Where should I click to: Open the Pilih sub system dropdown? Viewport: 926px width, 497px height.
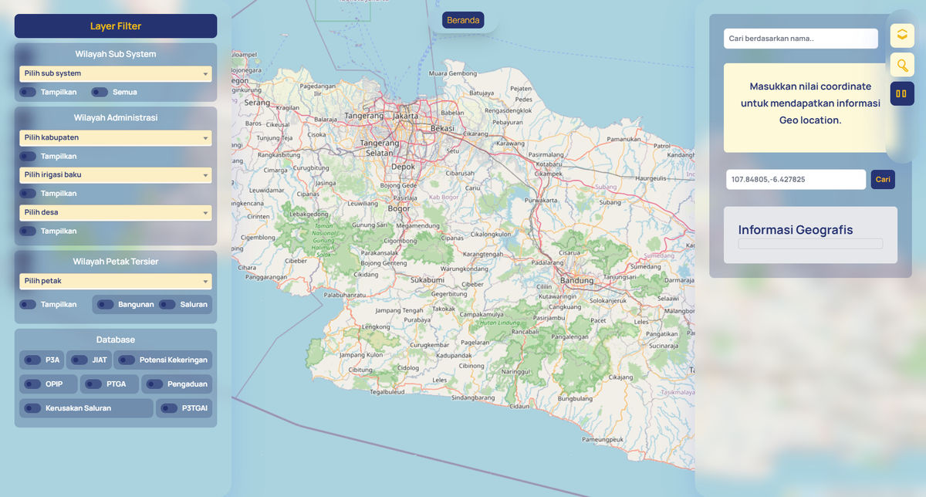pyautogui.click(x=116, y=74)
